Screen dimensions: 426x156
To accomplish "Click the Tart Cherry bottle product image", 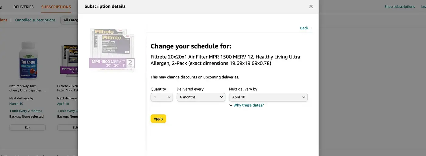I will click(27, 60).
